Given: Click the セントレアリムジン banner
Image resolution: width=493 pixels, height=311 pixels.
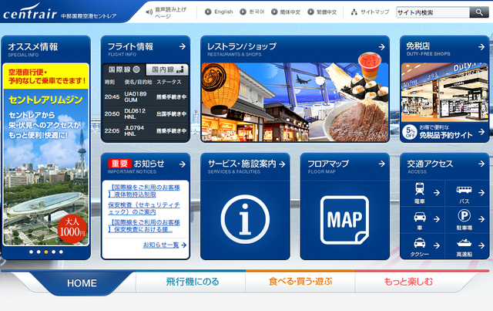Looking at the screenshot, I should pos(46,154).
